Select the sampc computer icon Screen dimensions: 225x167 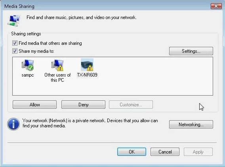(x=28, y=65)
